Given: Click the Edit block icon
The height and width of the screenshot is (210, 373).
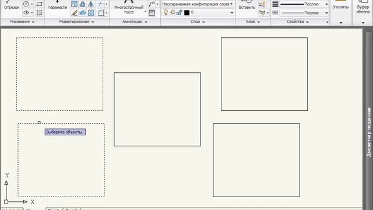Looking at the screenshot, I should click(262, 13).
